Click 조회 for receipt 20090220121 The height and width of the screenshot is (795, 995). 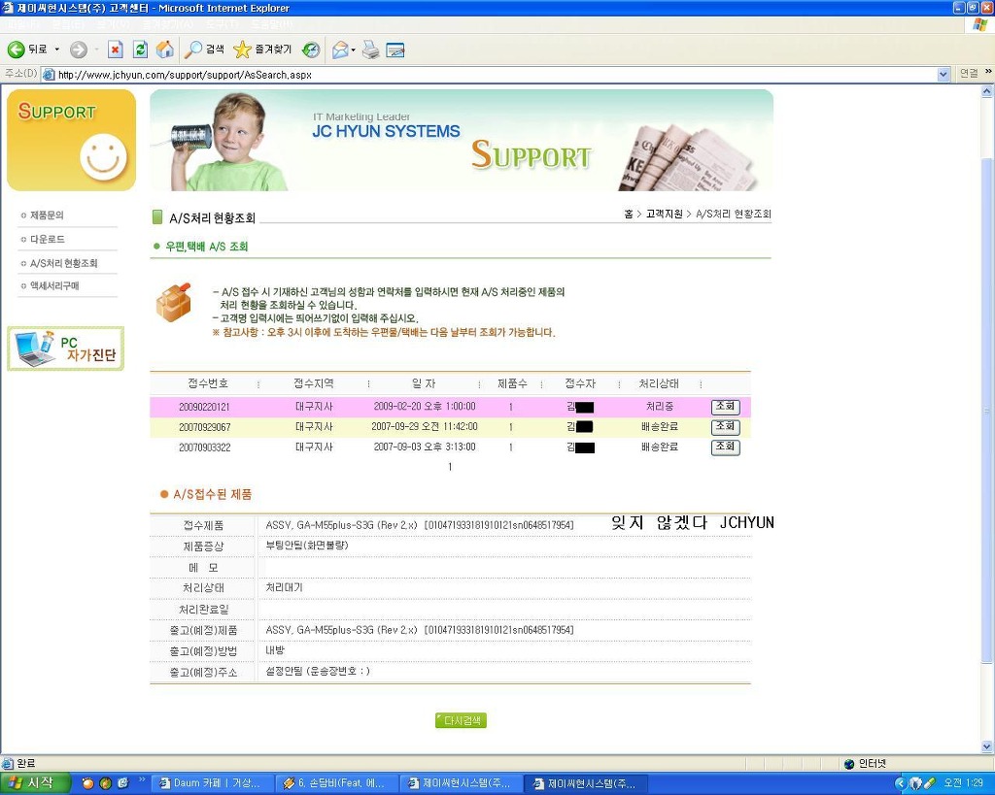coord(725,407)
